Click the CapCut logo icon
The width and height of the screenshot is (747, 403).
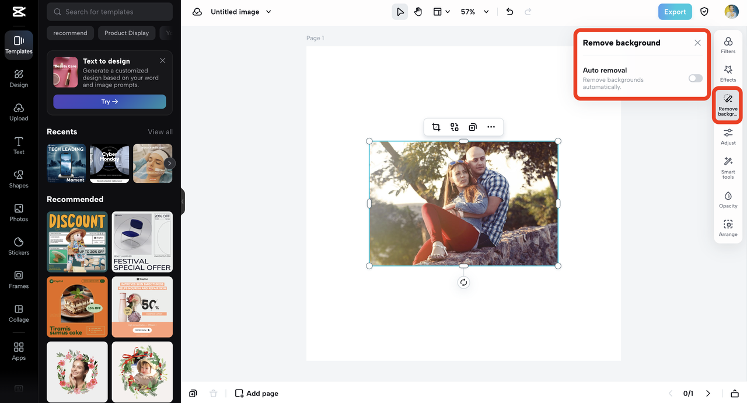19,12
